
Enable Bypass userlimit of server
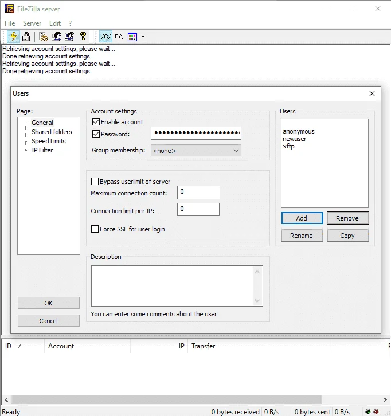point(95,182)
